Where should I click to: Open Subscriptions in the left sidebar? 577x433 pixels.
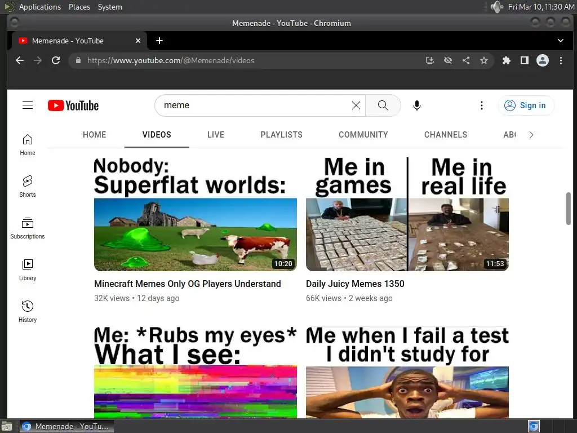click(28, 228)
